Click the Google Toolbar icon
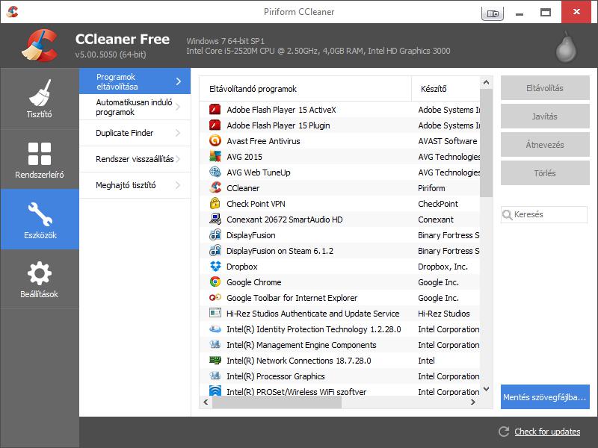The width and height of the screenshot is (598, 448). (215, 297)
